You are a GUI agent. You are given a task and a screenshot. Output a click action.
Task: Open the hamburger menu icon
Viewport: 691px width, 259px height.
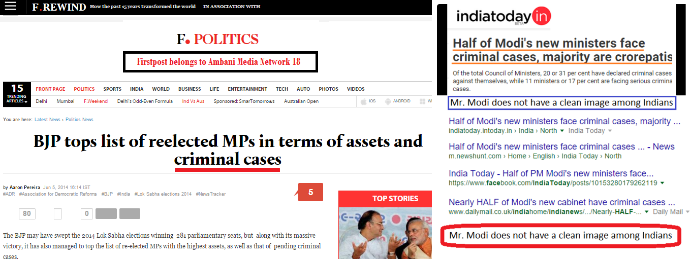[x=10, y=7]
